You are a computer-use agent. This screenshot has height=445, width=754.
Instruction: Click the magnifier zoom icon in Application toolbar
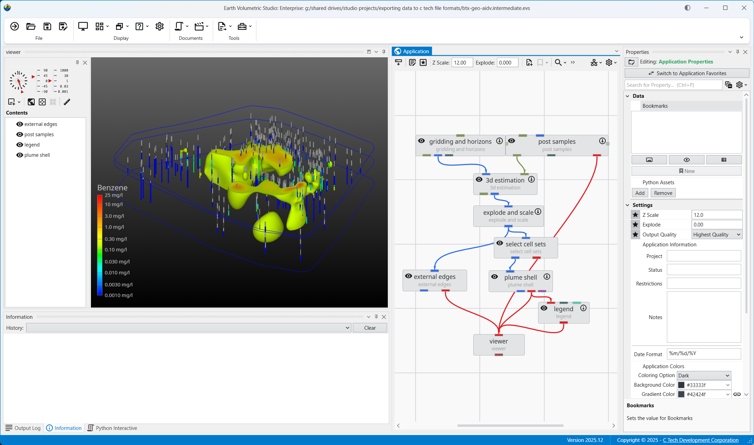coord(558,62)
